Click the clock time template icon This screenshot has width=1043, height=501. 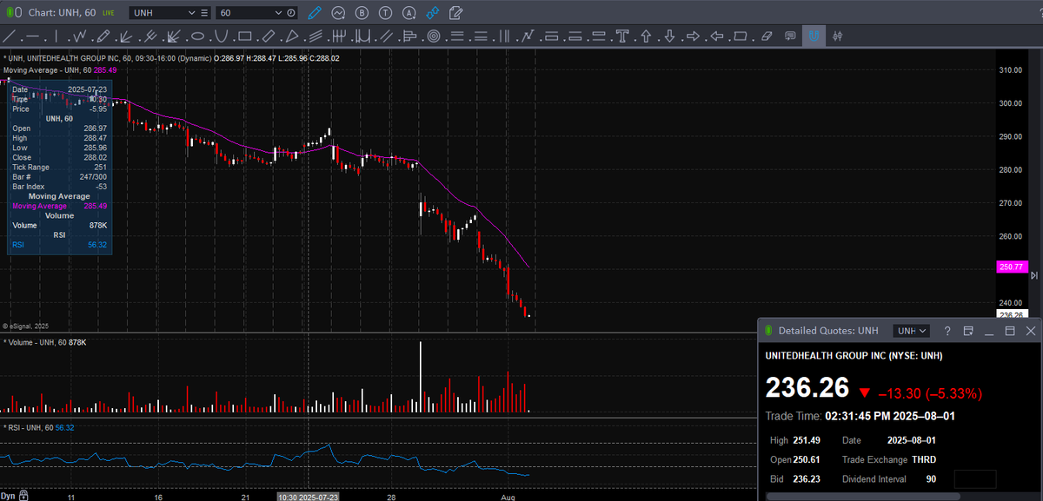[x=292, y=13]
